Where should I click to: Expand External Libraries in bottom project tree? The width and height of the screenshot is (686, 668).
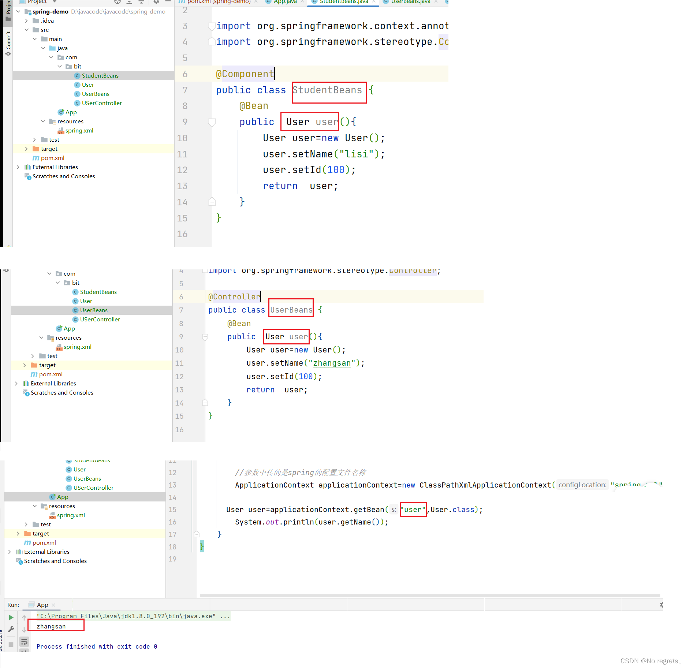tap(10, 552)
